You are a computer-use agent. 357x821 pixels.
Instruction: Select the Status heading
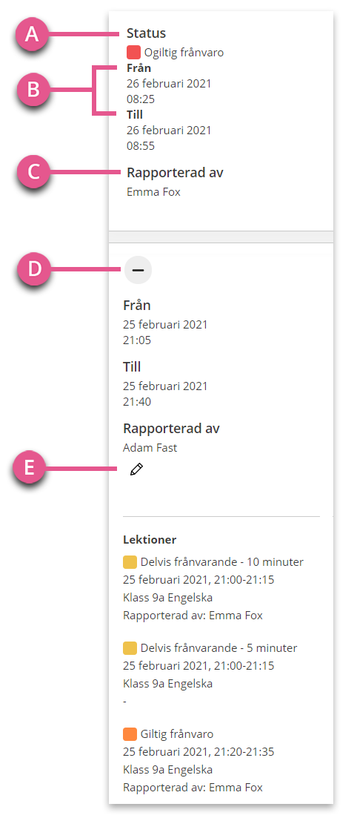[147, 33]
